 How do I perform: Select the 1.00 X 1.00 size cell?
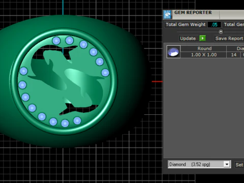[204, 55]
